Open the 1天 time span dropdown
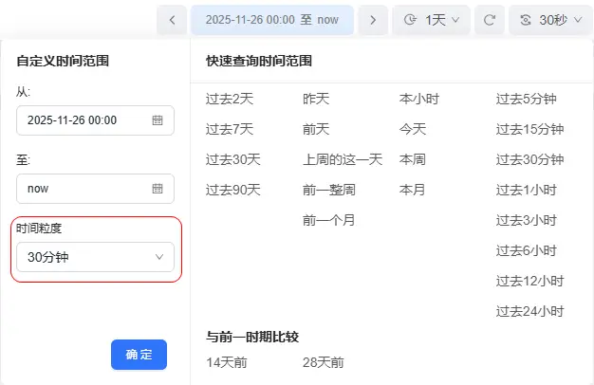The width and height of the screenshot is (594, 385). point(432,20)
